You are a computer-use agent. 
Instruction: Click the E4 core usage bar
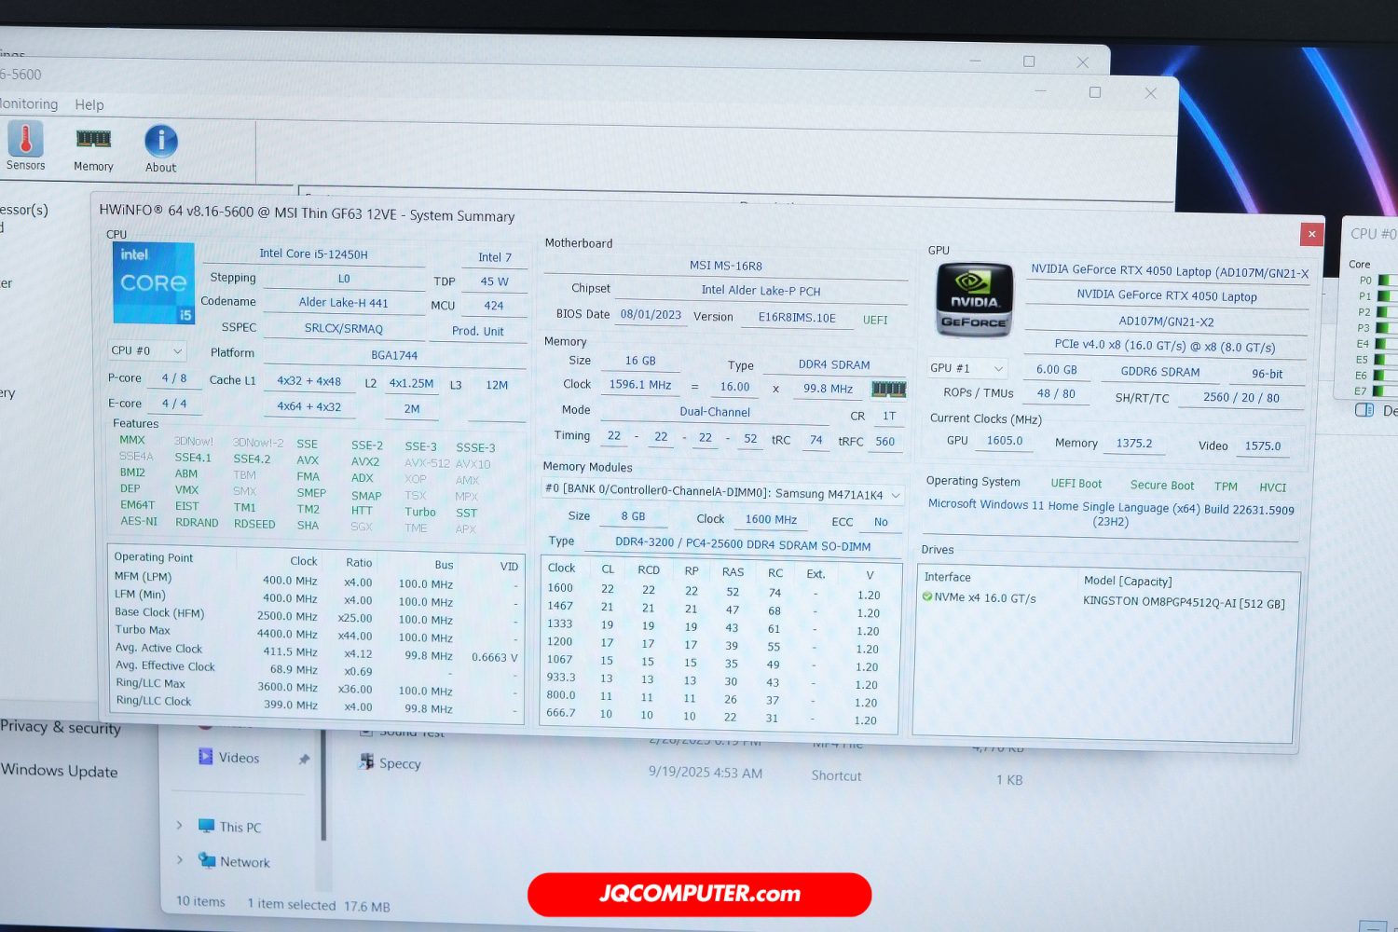click(1386, 344)
